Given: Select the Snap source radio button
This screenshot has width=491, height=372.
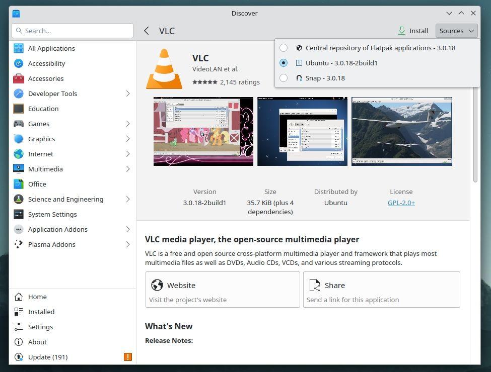Looking at the screenshot, I should point(284,78).
